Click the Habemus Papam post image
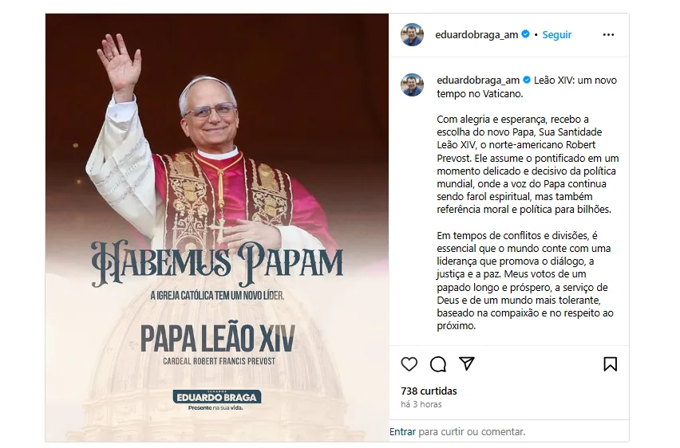Screen dimensions: 680x448 [217, 227]
